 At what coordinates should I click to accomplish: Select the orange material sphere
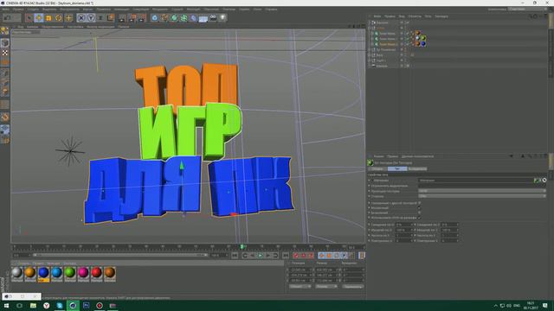pos(30,273)
